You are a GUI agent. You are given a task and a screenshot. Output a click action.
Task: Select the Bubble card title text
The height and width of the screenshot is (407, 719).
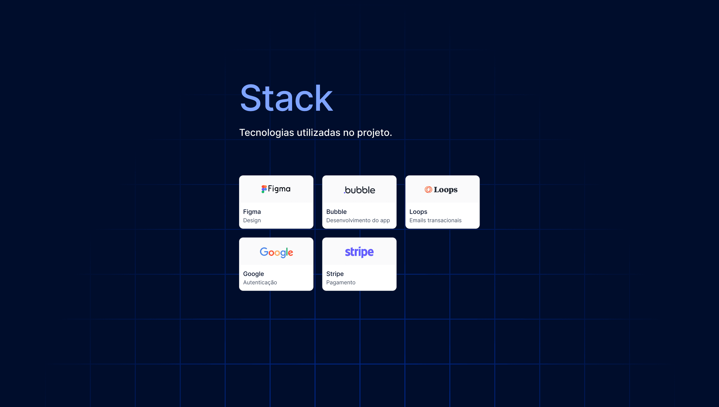336,212
